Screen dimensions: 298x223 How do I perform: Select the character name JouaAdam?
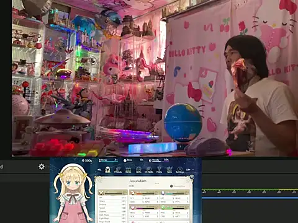138,181
